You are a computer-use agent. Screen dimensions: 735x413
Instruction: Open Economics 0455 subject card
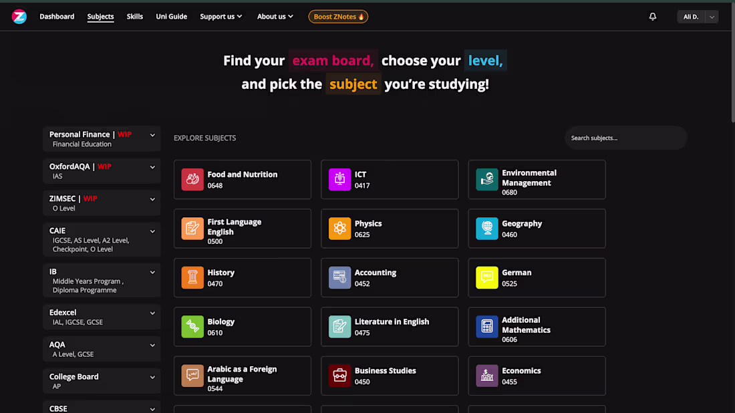(x=537, y=376)
